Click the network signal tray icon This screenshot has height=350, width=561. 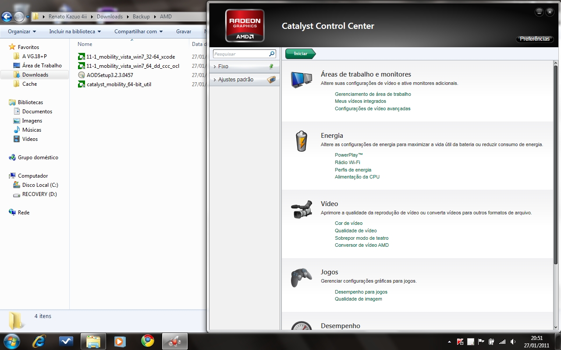pyautogui.click(x=502, y=342)
